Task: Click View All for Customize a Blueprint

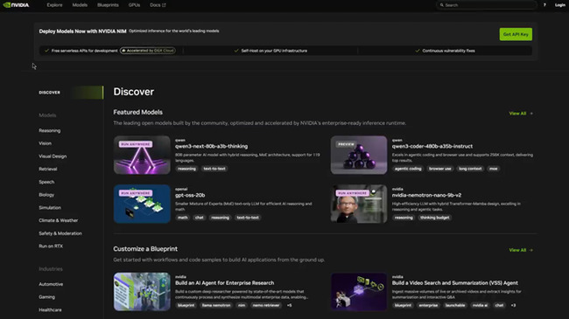Action: [521, 250]
